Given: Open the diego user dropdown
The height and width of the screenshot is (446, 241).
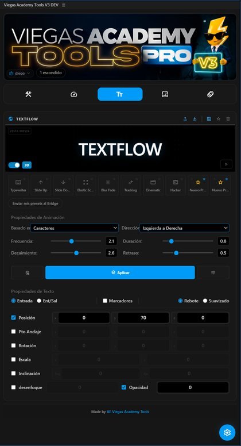Looking at the screenshot, I should click(x=20, y=73).
